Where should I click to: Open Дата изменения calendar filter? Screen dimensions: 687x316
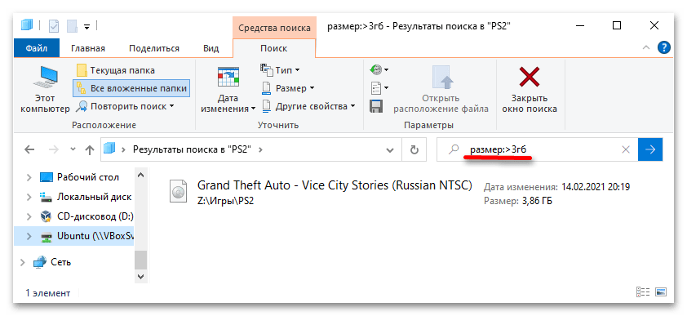pos(228,90)
